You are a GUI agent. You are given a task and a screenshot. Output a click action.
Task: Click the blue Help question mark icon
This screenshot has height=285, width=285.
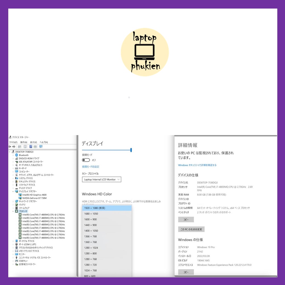click(x=31, y=146)
